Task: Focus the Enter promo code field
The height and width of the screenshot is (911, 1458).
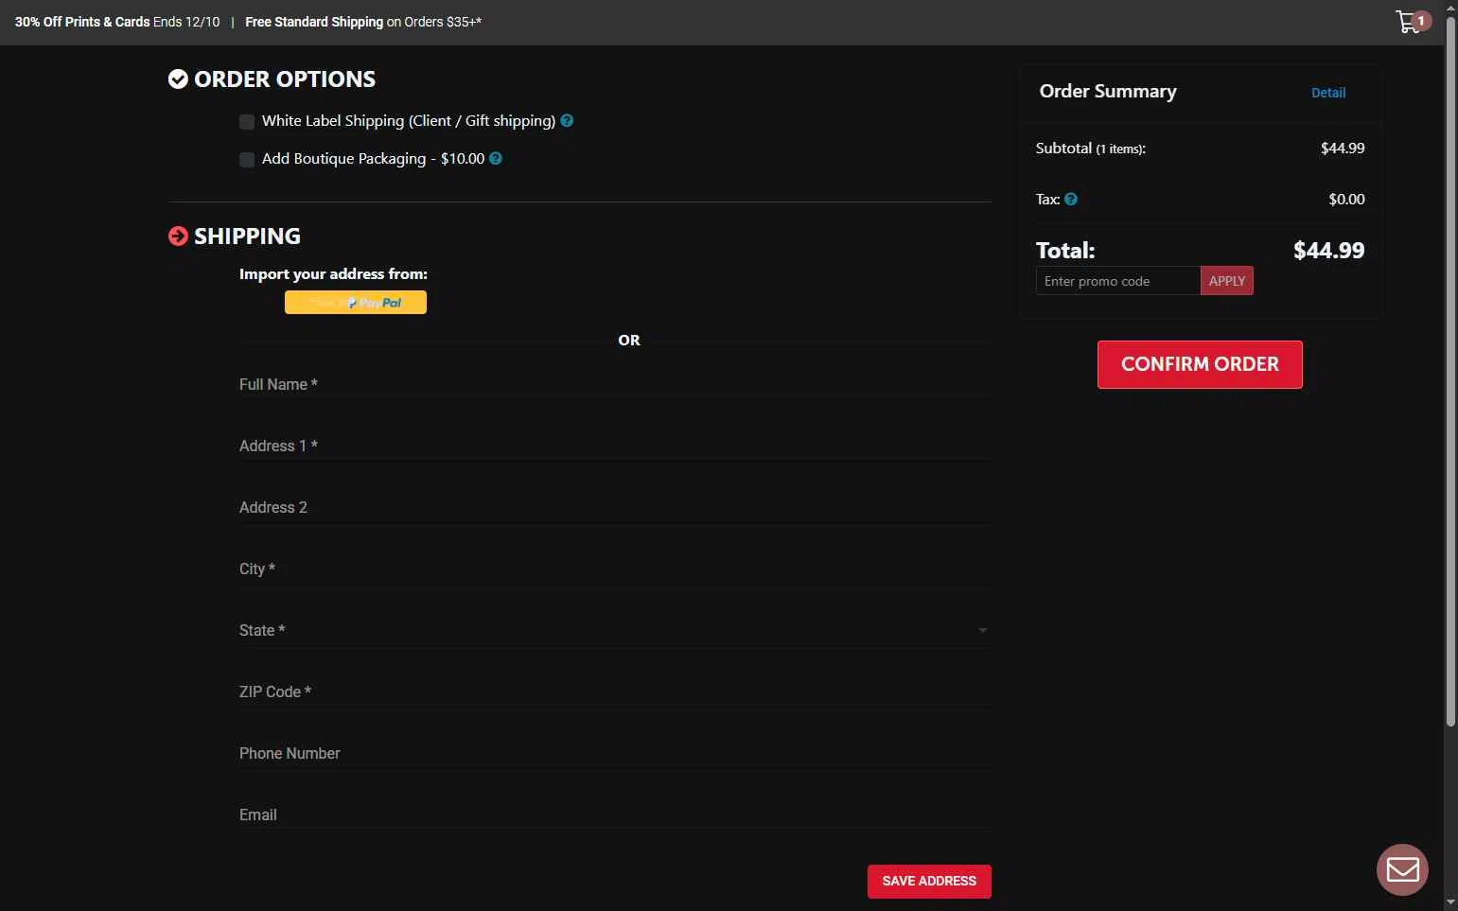Action: click(1118, 281)
